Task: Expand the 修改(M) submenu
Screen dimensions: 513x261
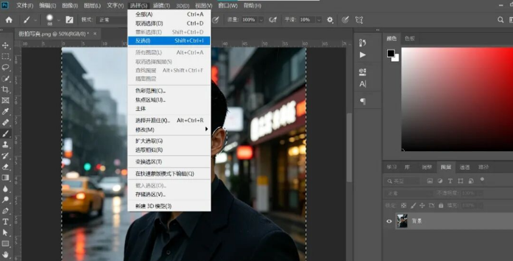Action: click(x=169, y=130)
